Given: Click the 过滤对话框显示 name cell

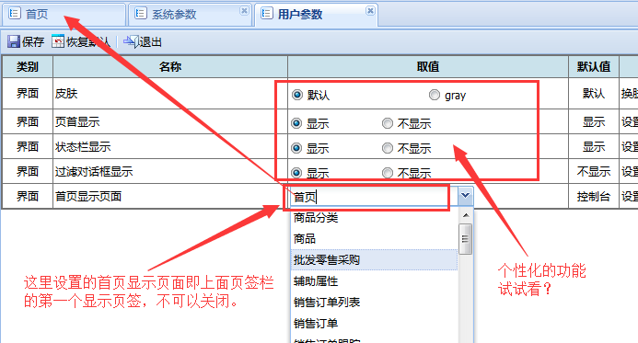Looking at the screenshot, I should coord(170,171).
